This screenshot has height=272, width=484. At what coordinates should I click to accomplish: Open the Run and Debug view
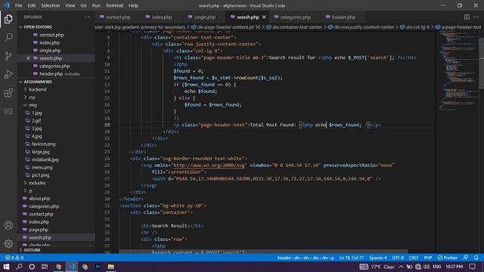tap(8, 74)
